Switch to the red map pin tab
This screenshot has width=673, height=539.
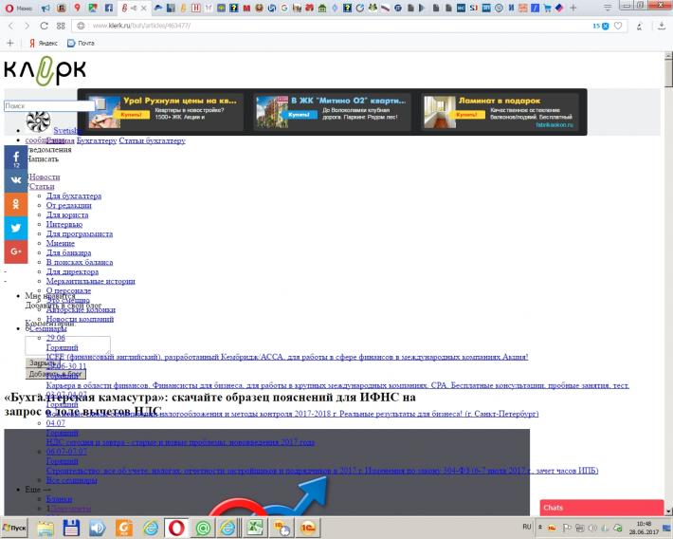pos(78,8)
